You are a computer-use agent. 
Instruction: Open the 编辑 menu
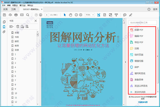9,5
